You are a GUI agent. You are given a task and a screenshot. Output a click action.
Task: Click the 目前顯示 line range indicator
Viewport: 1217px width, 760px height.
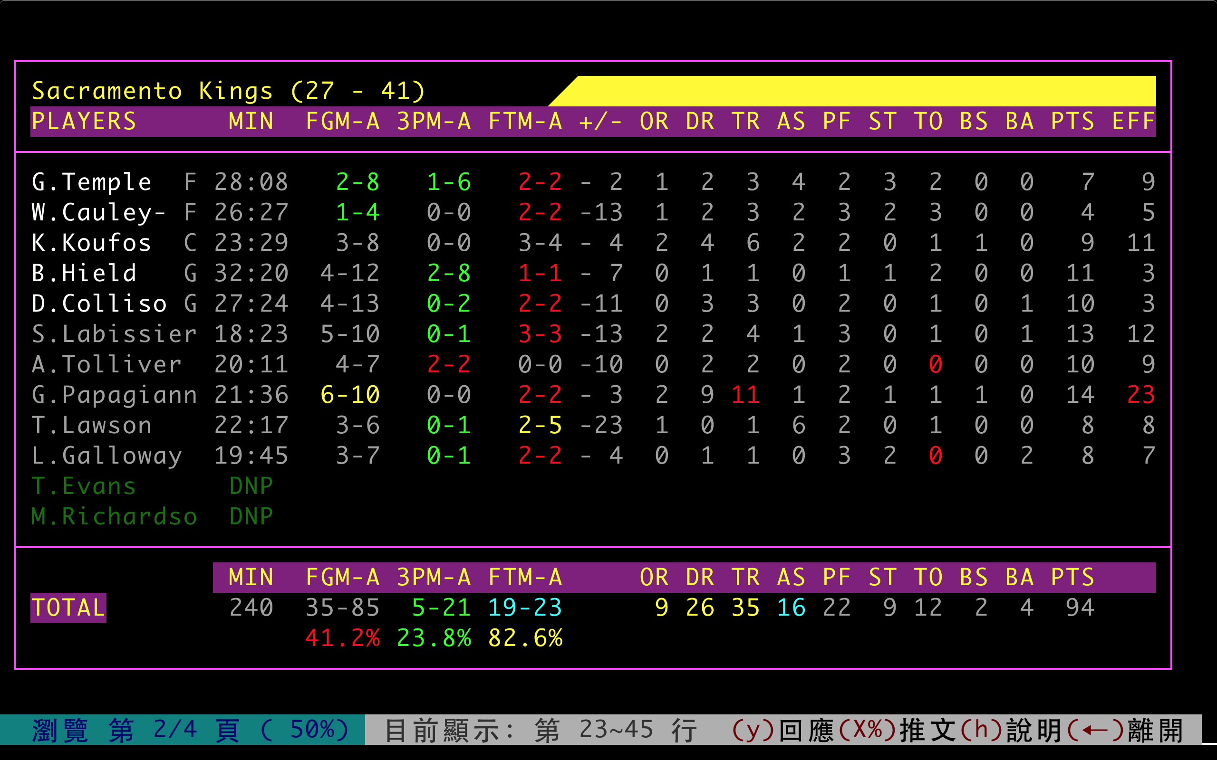coord(541,730)
